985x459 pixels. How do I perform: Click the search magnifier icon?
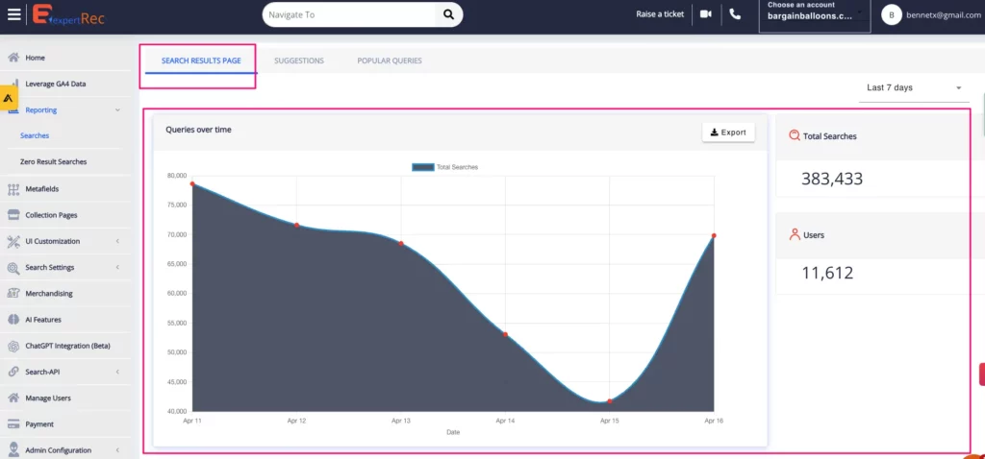[x=448, y=14]
